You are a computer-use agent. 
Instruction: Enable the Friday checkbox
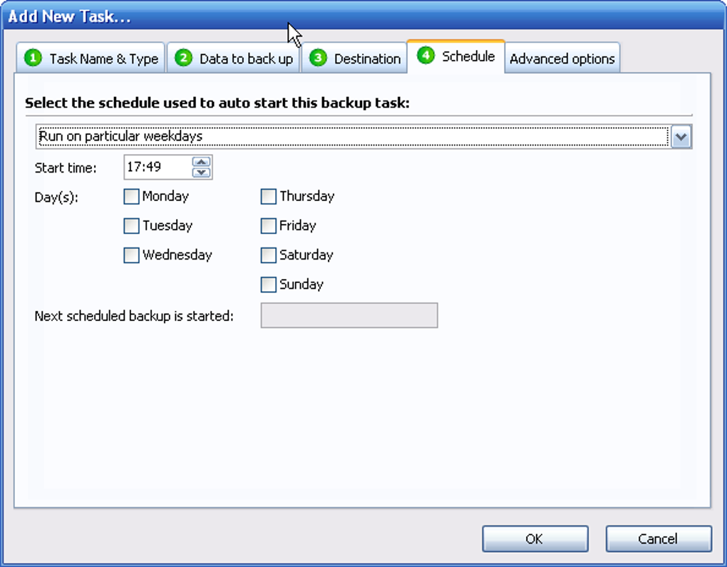click(268, 226)
